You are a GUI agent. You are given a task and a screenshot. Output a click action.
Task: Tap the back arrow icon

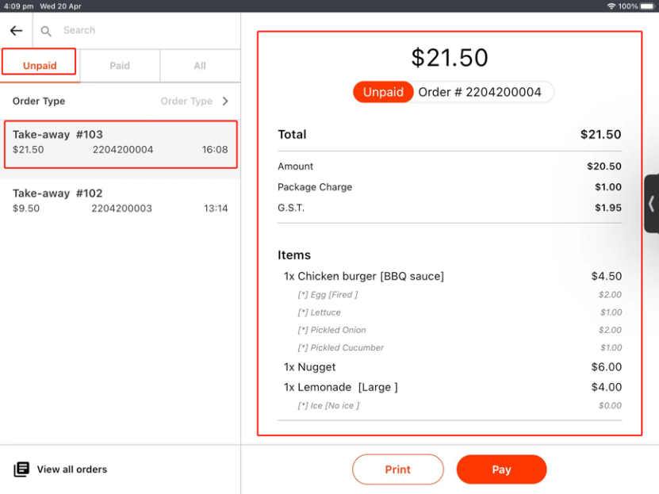(x=16, y=31)
